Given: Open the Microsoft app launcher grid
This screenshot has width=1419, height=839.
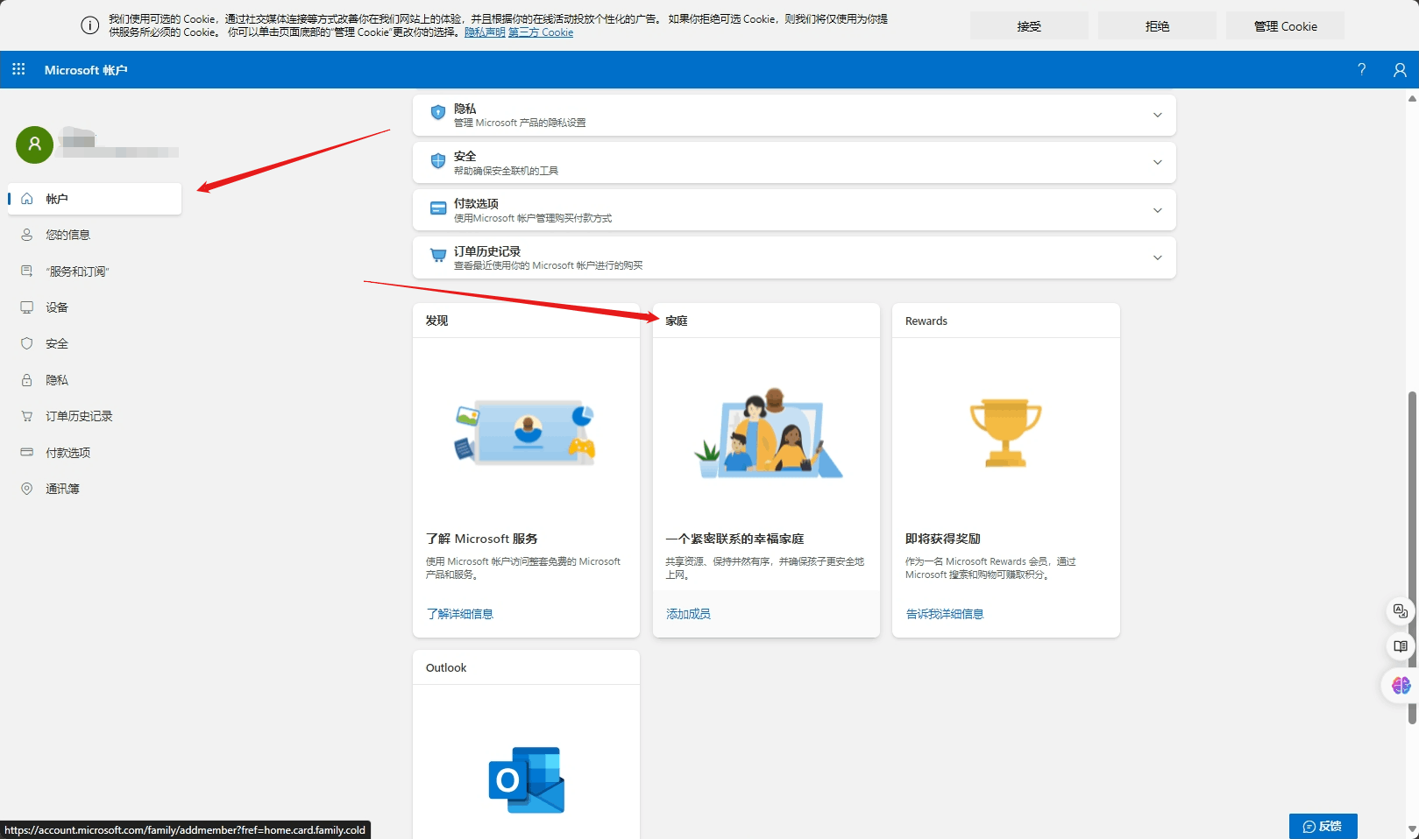Looking at the screenshot, I should tap(18, 69).
